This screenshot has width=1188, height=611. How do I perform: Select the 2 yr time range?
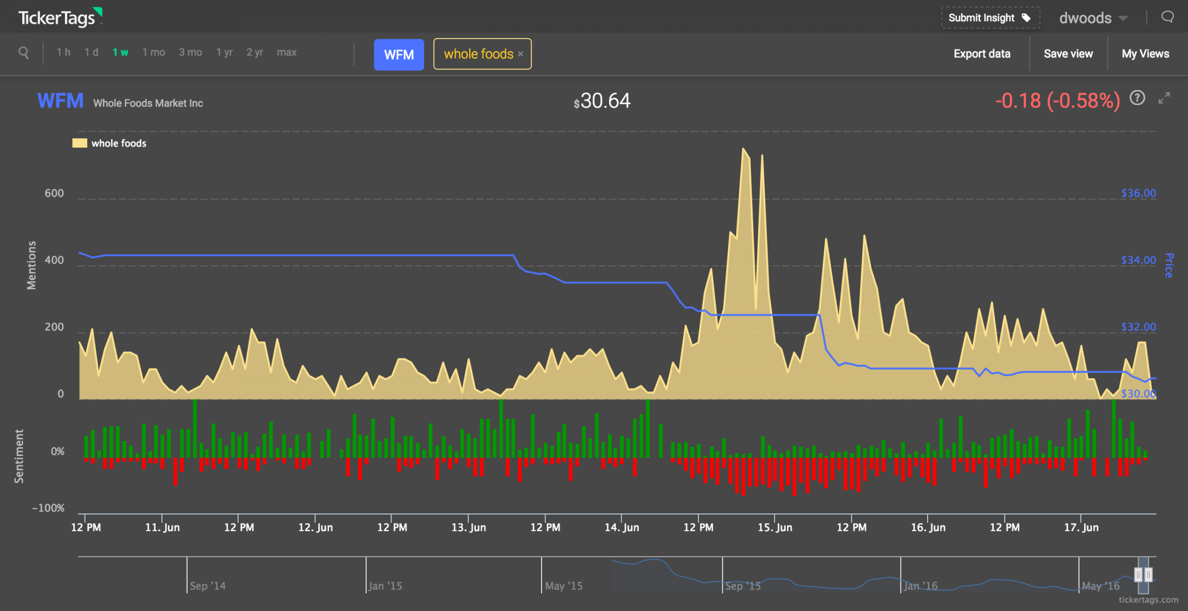point(255,52)
